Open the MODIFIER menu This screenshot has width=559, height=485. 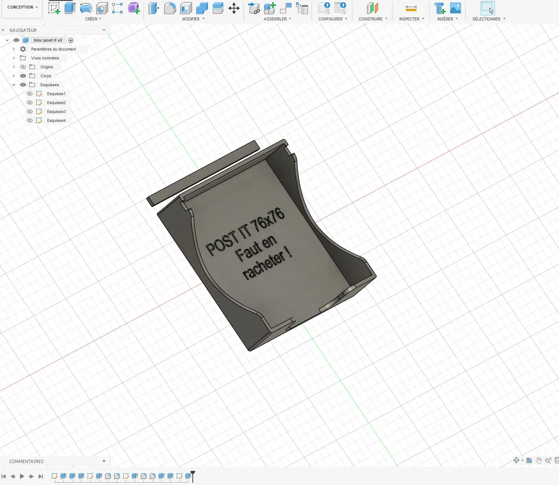[x=193, y=19]
